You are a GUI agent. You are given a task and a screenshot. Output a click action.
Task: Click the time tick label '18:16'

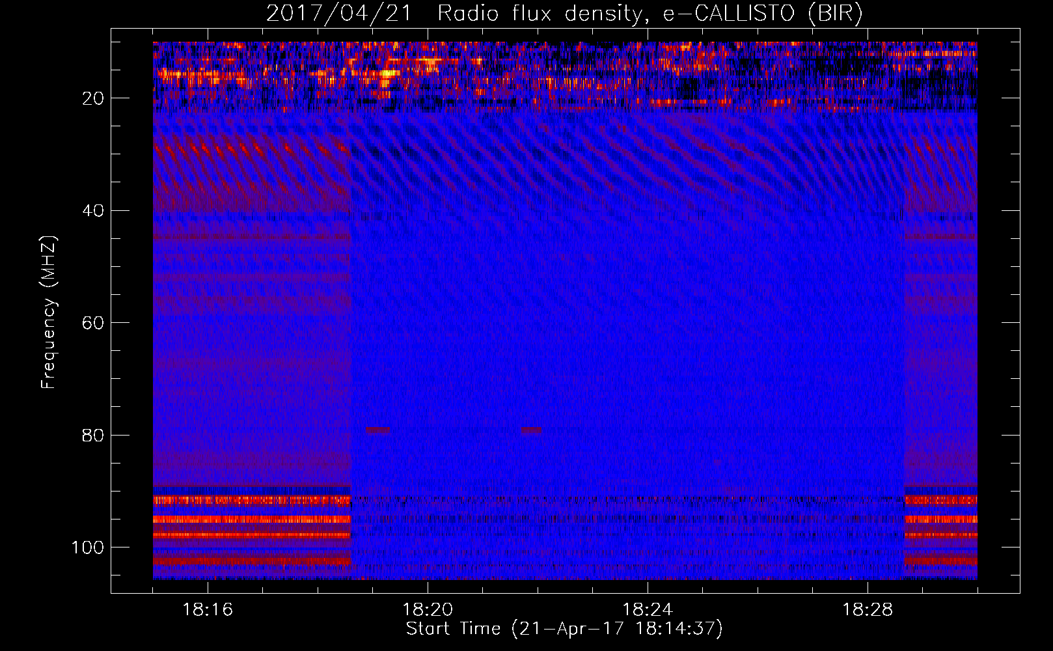208,610
